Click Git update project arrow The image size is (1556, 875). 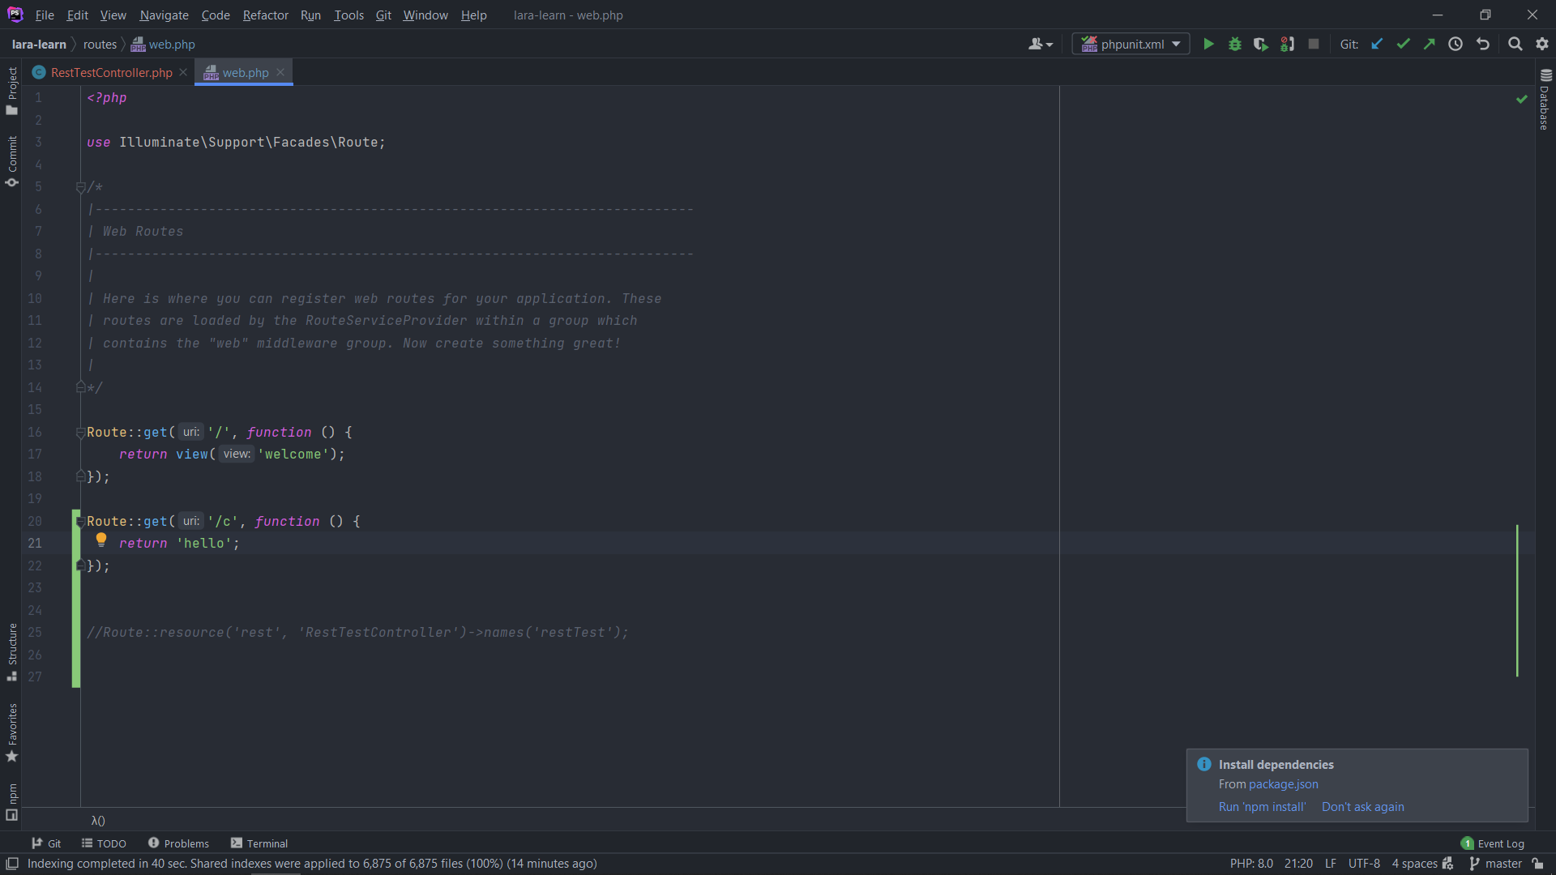click(1377, 44)
